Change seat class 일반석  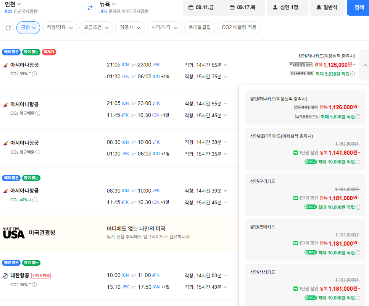tap(327, 8)
